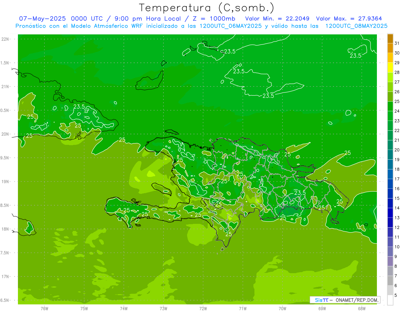This screenshot has height=313, width=406.
Task: Click the '1200UTC_08MAY2025' valid-until time
Action: click(x=356, y=26)
